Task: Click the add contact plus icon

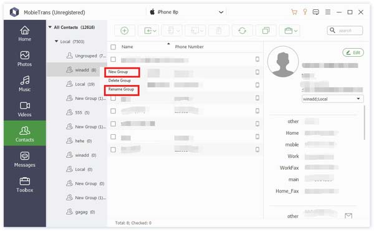Action: tap(124, 31)
